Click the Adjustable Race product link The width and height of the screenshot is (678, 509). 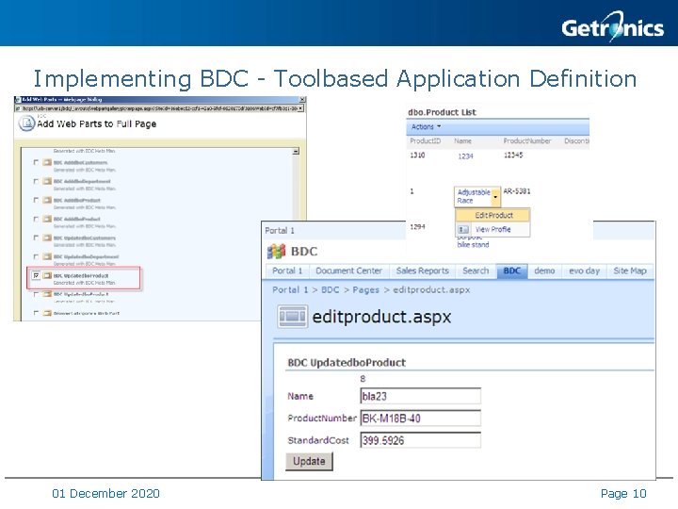pos(474,196)
